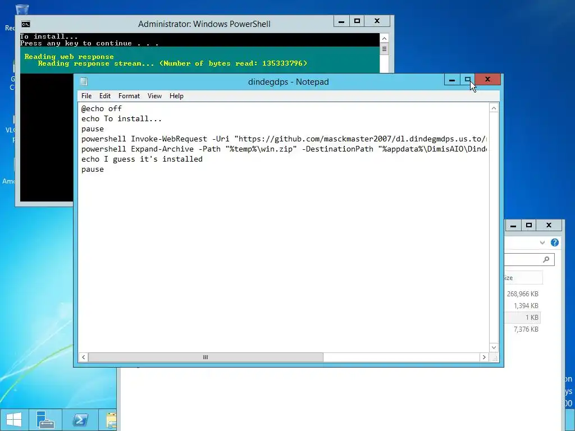575x431 pixels.
Task: Click 'Reading web response' in PowerShell
Action: click(69, 57)
